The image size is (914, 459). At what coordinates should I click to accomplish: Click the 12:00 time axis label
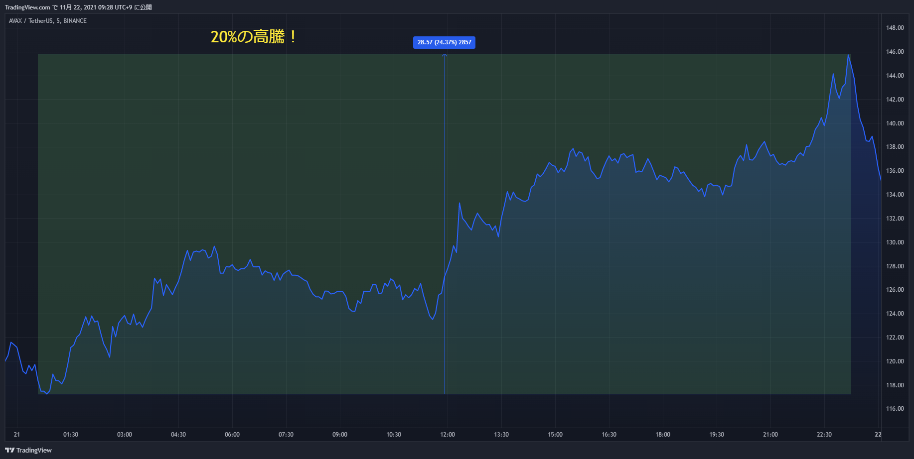click(448, 435)
